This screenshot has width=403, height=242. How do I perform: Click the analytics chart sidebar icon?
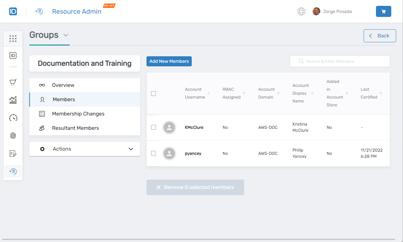tap(13, 100)
